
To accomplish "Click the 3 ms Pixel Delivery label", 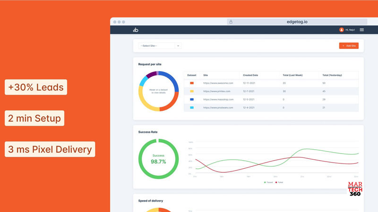I will [50, 149].
